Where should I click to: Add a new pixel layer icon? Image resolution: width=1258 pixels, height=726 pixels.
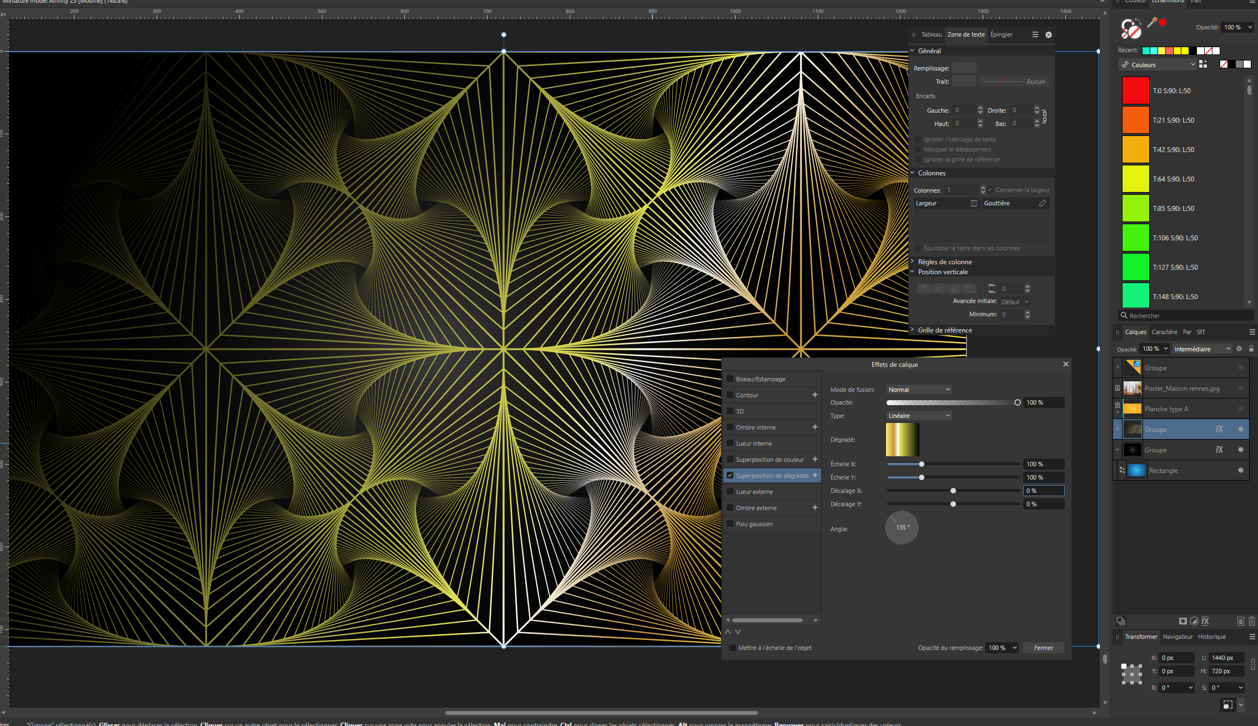(1241, 621)
